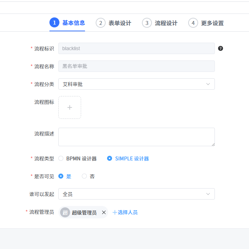
Task: Expand the 谁可以发起 dropdown showing 全员
Action: coord(137,194)
